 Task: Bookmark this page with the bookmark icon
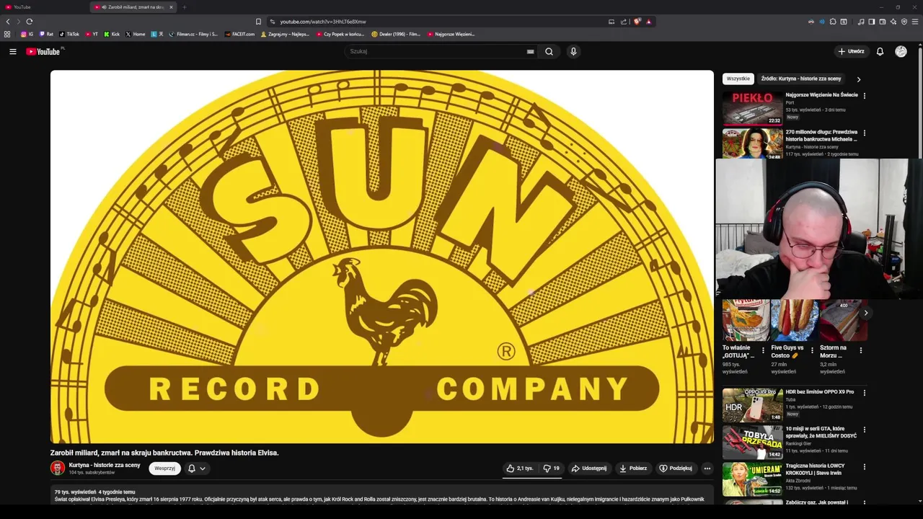[258, 22]
